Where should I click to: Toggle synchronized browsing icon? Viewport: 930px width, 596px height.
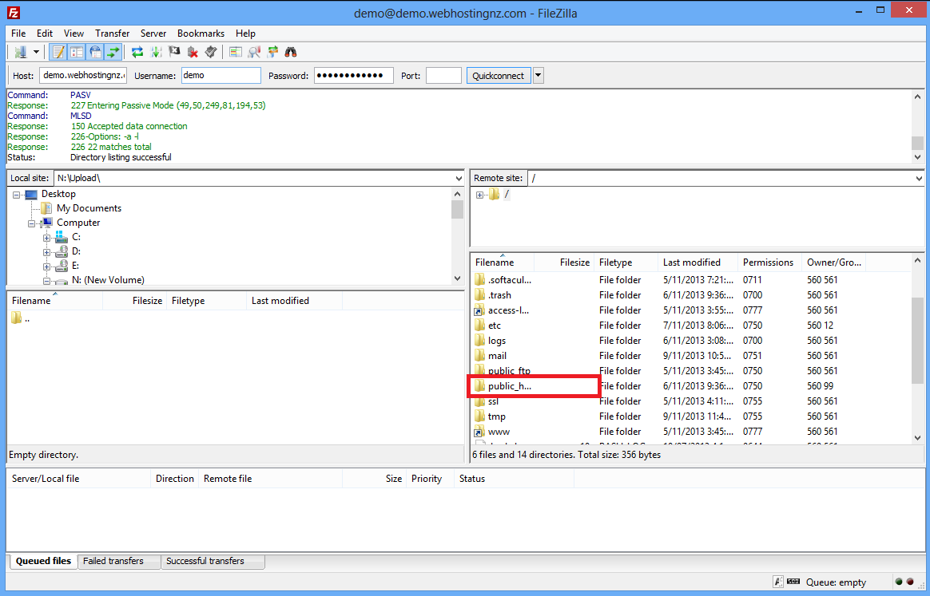point(273,53)
